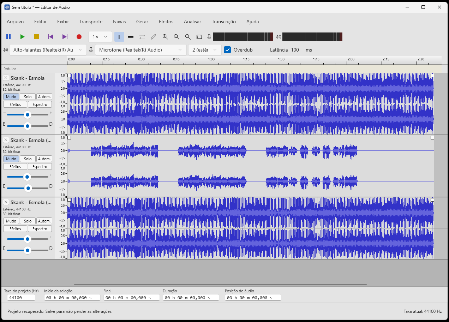449x322 pixels.
Task: Open the Faixas menu
Action: [119, 22]
